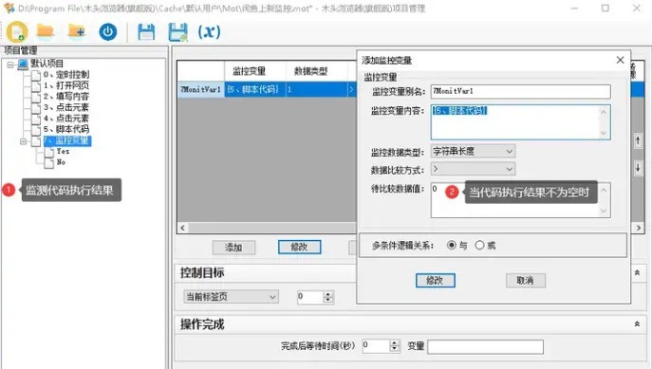This screenshot has height=369, width=652.
Task: Select tree item 7、监控变量
Action: (66, 141)
